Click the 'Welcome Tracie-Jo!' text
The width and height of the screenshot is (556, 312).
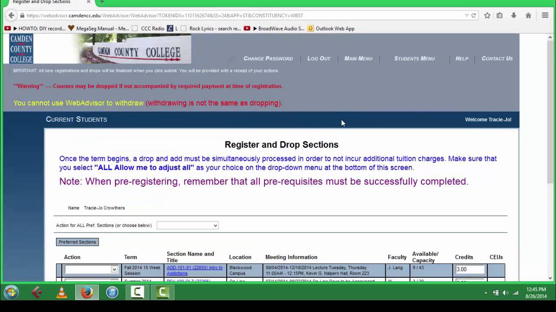[488, 120]
